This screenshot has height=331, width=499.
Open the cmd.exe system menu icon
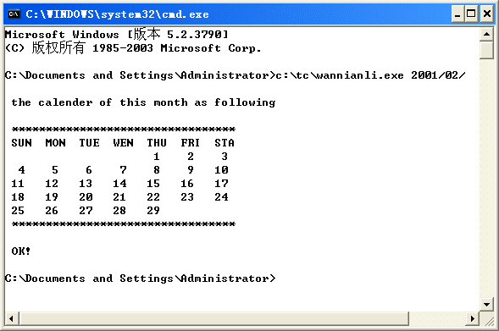[x=14, y=14]
